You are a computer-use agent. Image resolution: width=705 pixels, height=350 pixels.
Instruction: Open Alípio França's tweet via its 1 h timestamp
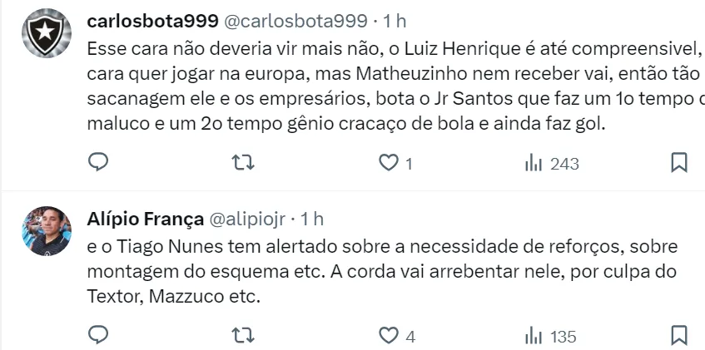pos(311,219)
